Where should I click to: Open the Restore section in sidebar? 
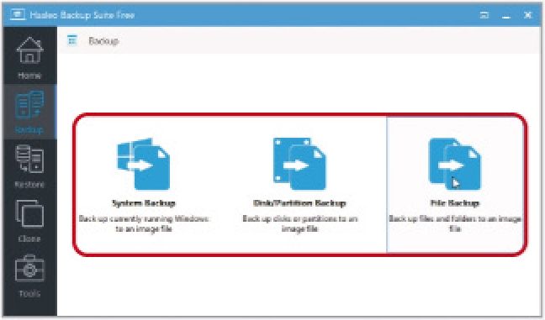[x=29, y=166]
